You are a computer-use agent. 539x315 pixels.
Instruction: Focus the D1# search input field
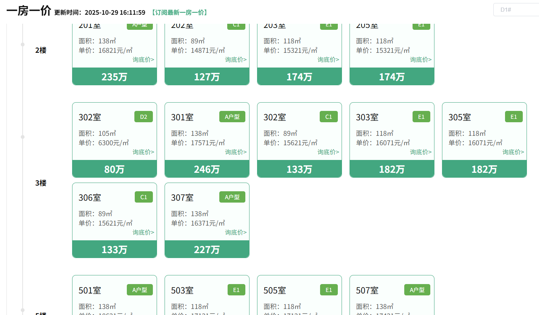[516, 9]
